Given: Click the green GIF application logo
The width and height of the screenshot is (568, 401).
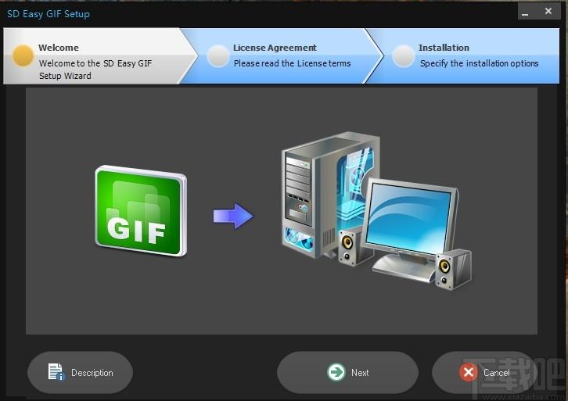Looking at the screenshot, I should (x=141, y=211).
